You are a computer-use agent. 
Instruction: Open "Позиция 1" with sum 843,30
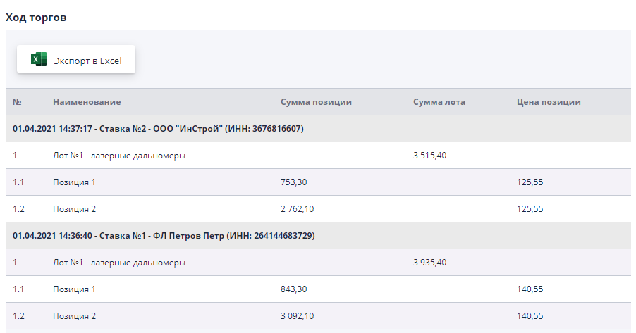74,289
